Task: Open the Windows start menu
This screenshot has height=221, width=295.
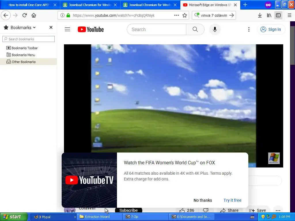Action: click(14, 217)
